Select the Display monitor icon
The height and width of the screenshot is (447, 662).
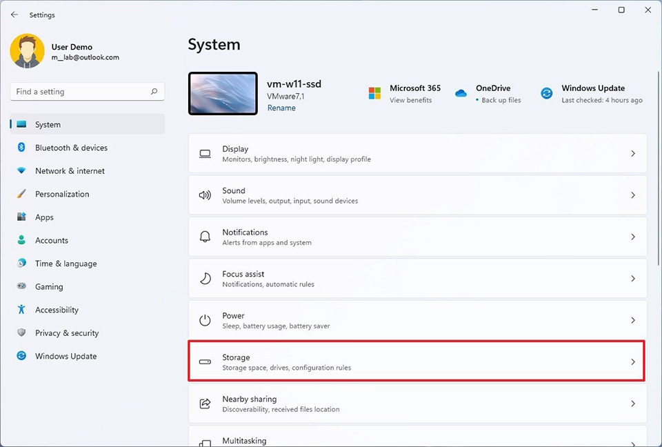click(205, 153)
